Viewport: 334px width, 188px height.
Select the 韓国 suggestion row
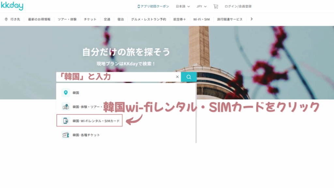126,92
